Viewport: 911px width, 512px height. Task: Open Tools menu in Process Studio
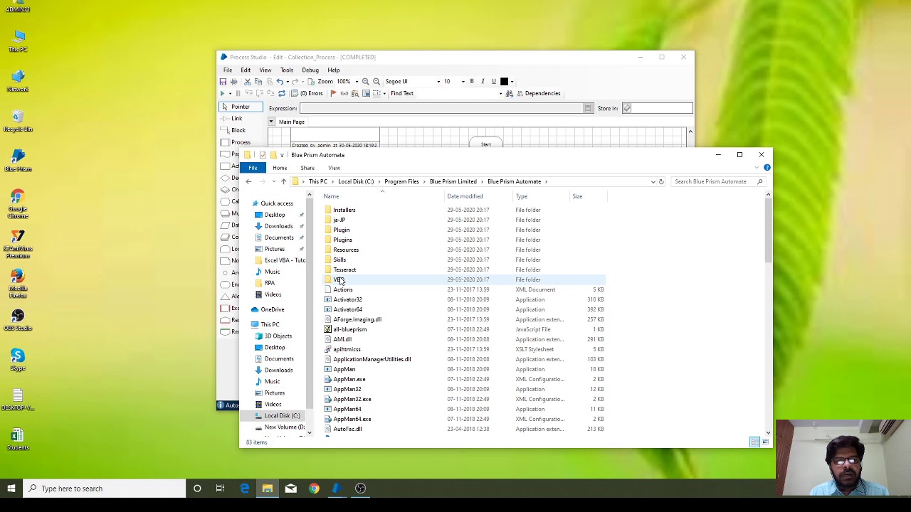click(287, 70)
